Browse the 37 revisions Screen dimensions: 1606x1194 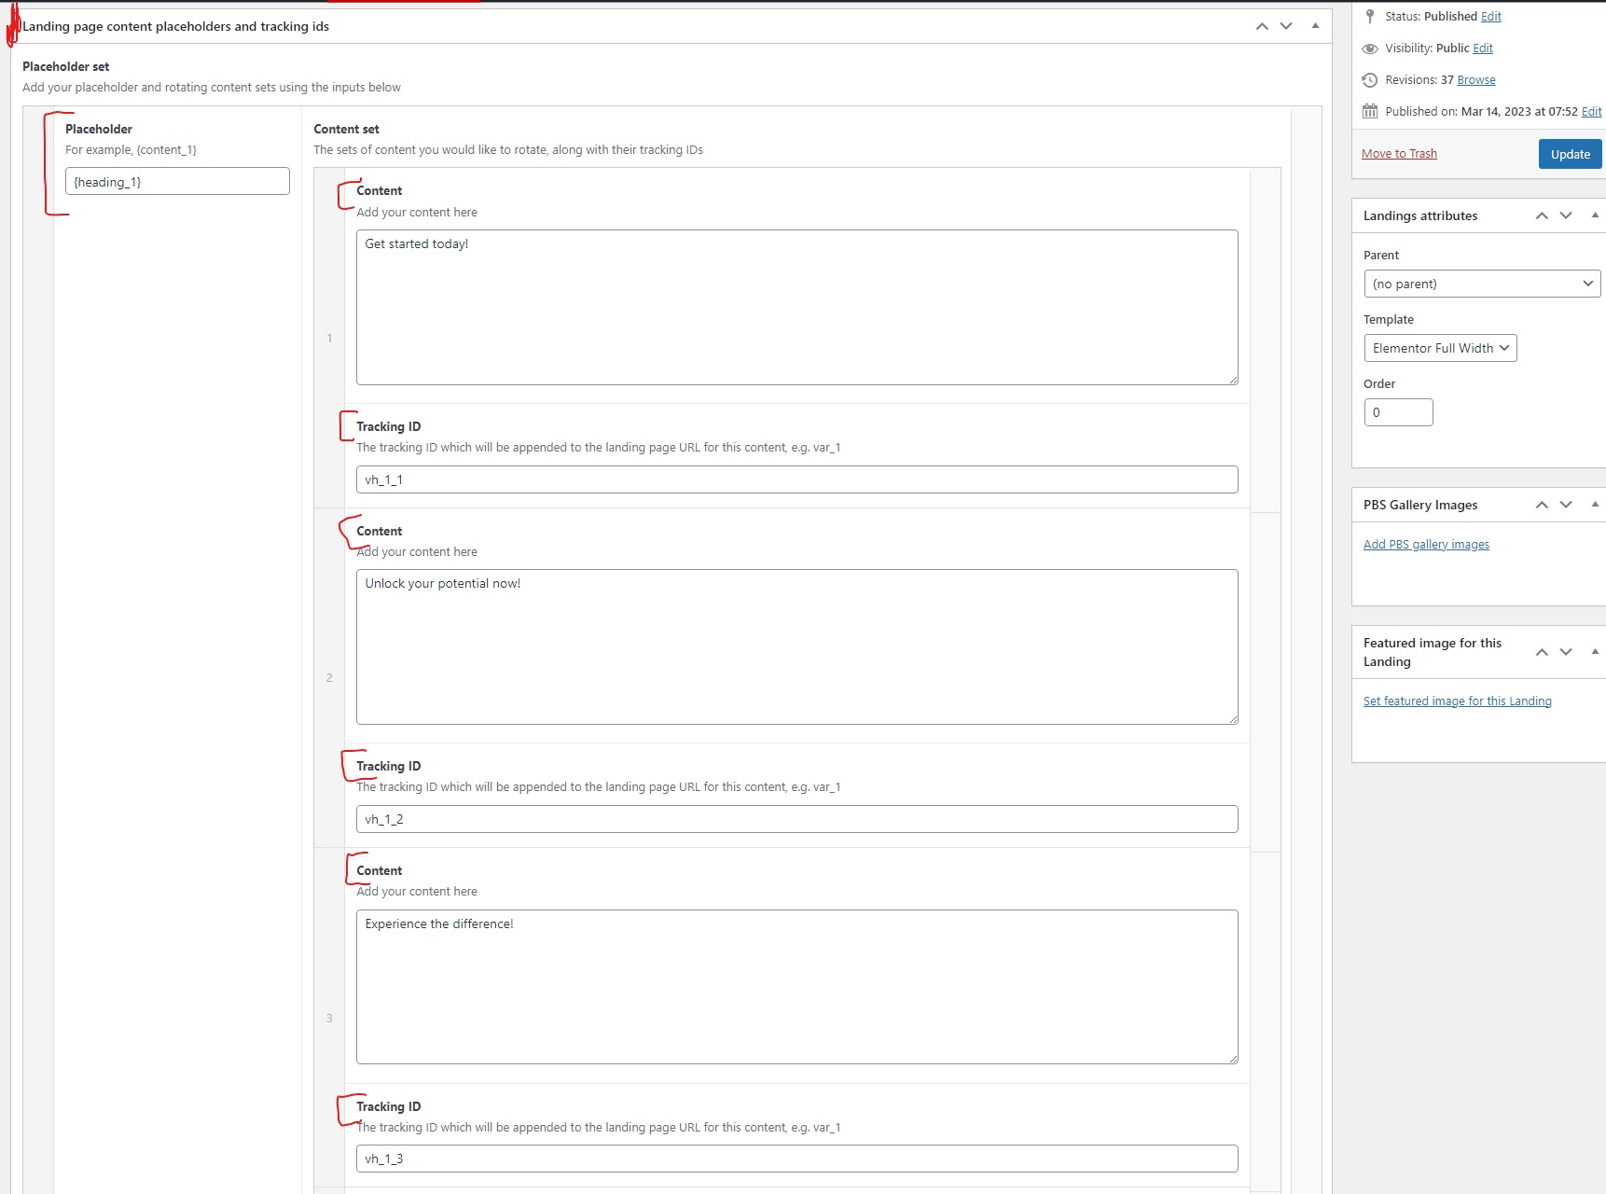pos(1476,80)
